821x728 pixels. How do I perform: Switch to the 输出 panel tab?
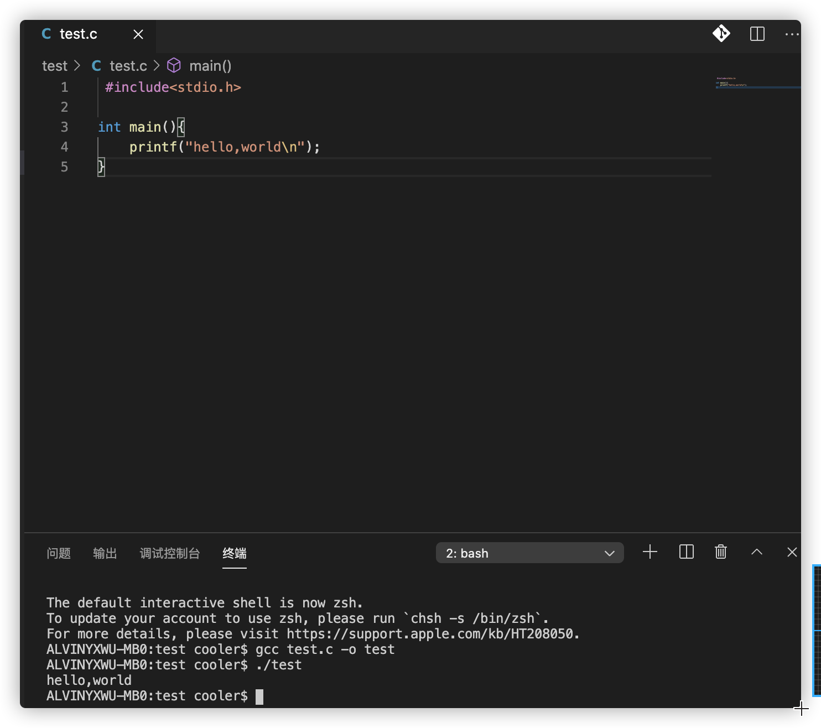tap(105, 553)
